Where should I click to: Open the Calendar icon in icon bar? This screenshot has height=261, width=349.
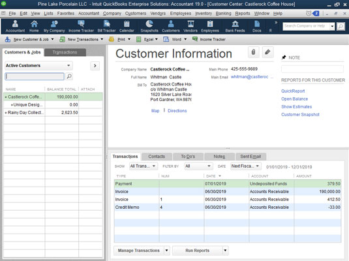pos(127,26)
